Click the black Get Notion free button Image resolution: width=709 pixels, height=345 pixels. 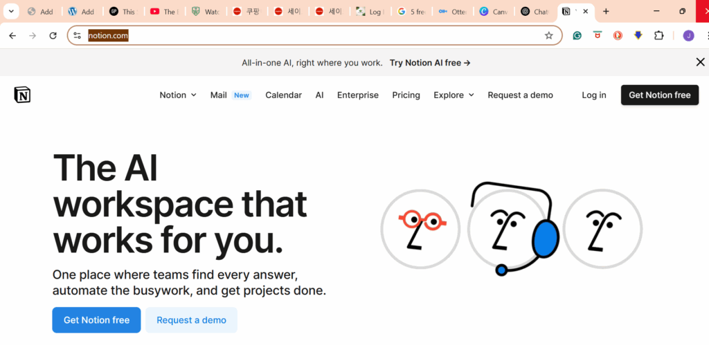point(660,95)
